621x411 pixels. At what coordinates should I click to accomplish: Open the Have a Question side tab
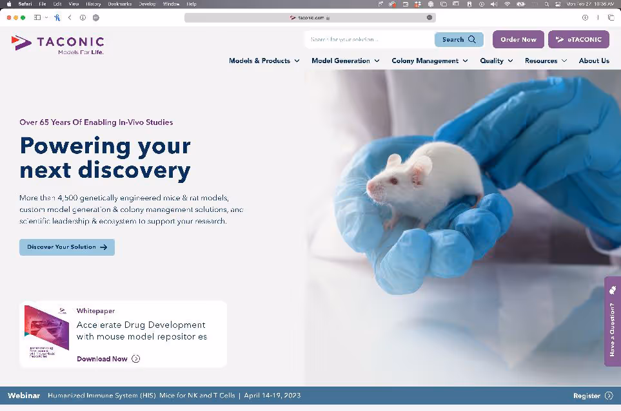pyautogui.click(x=612, y=321)
